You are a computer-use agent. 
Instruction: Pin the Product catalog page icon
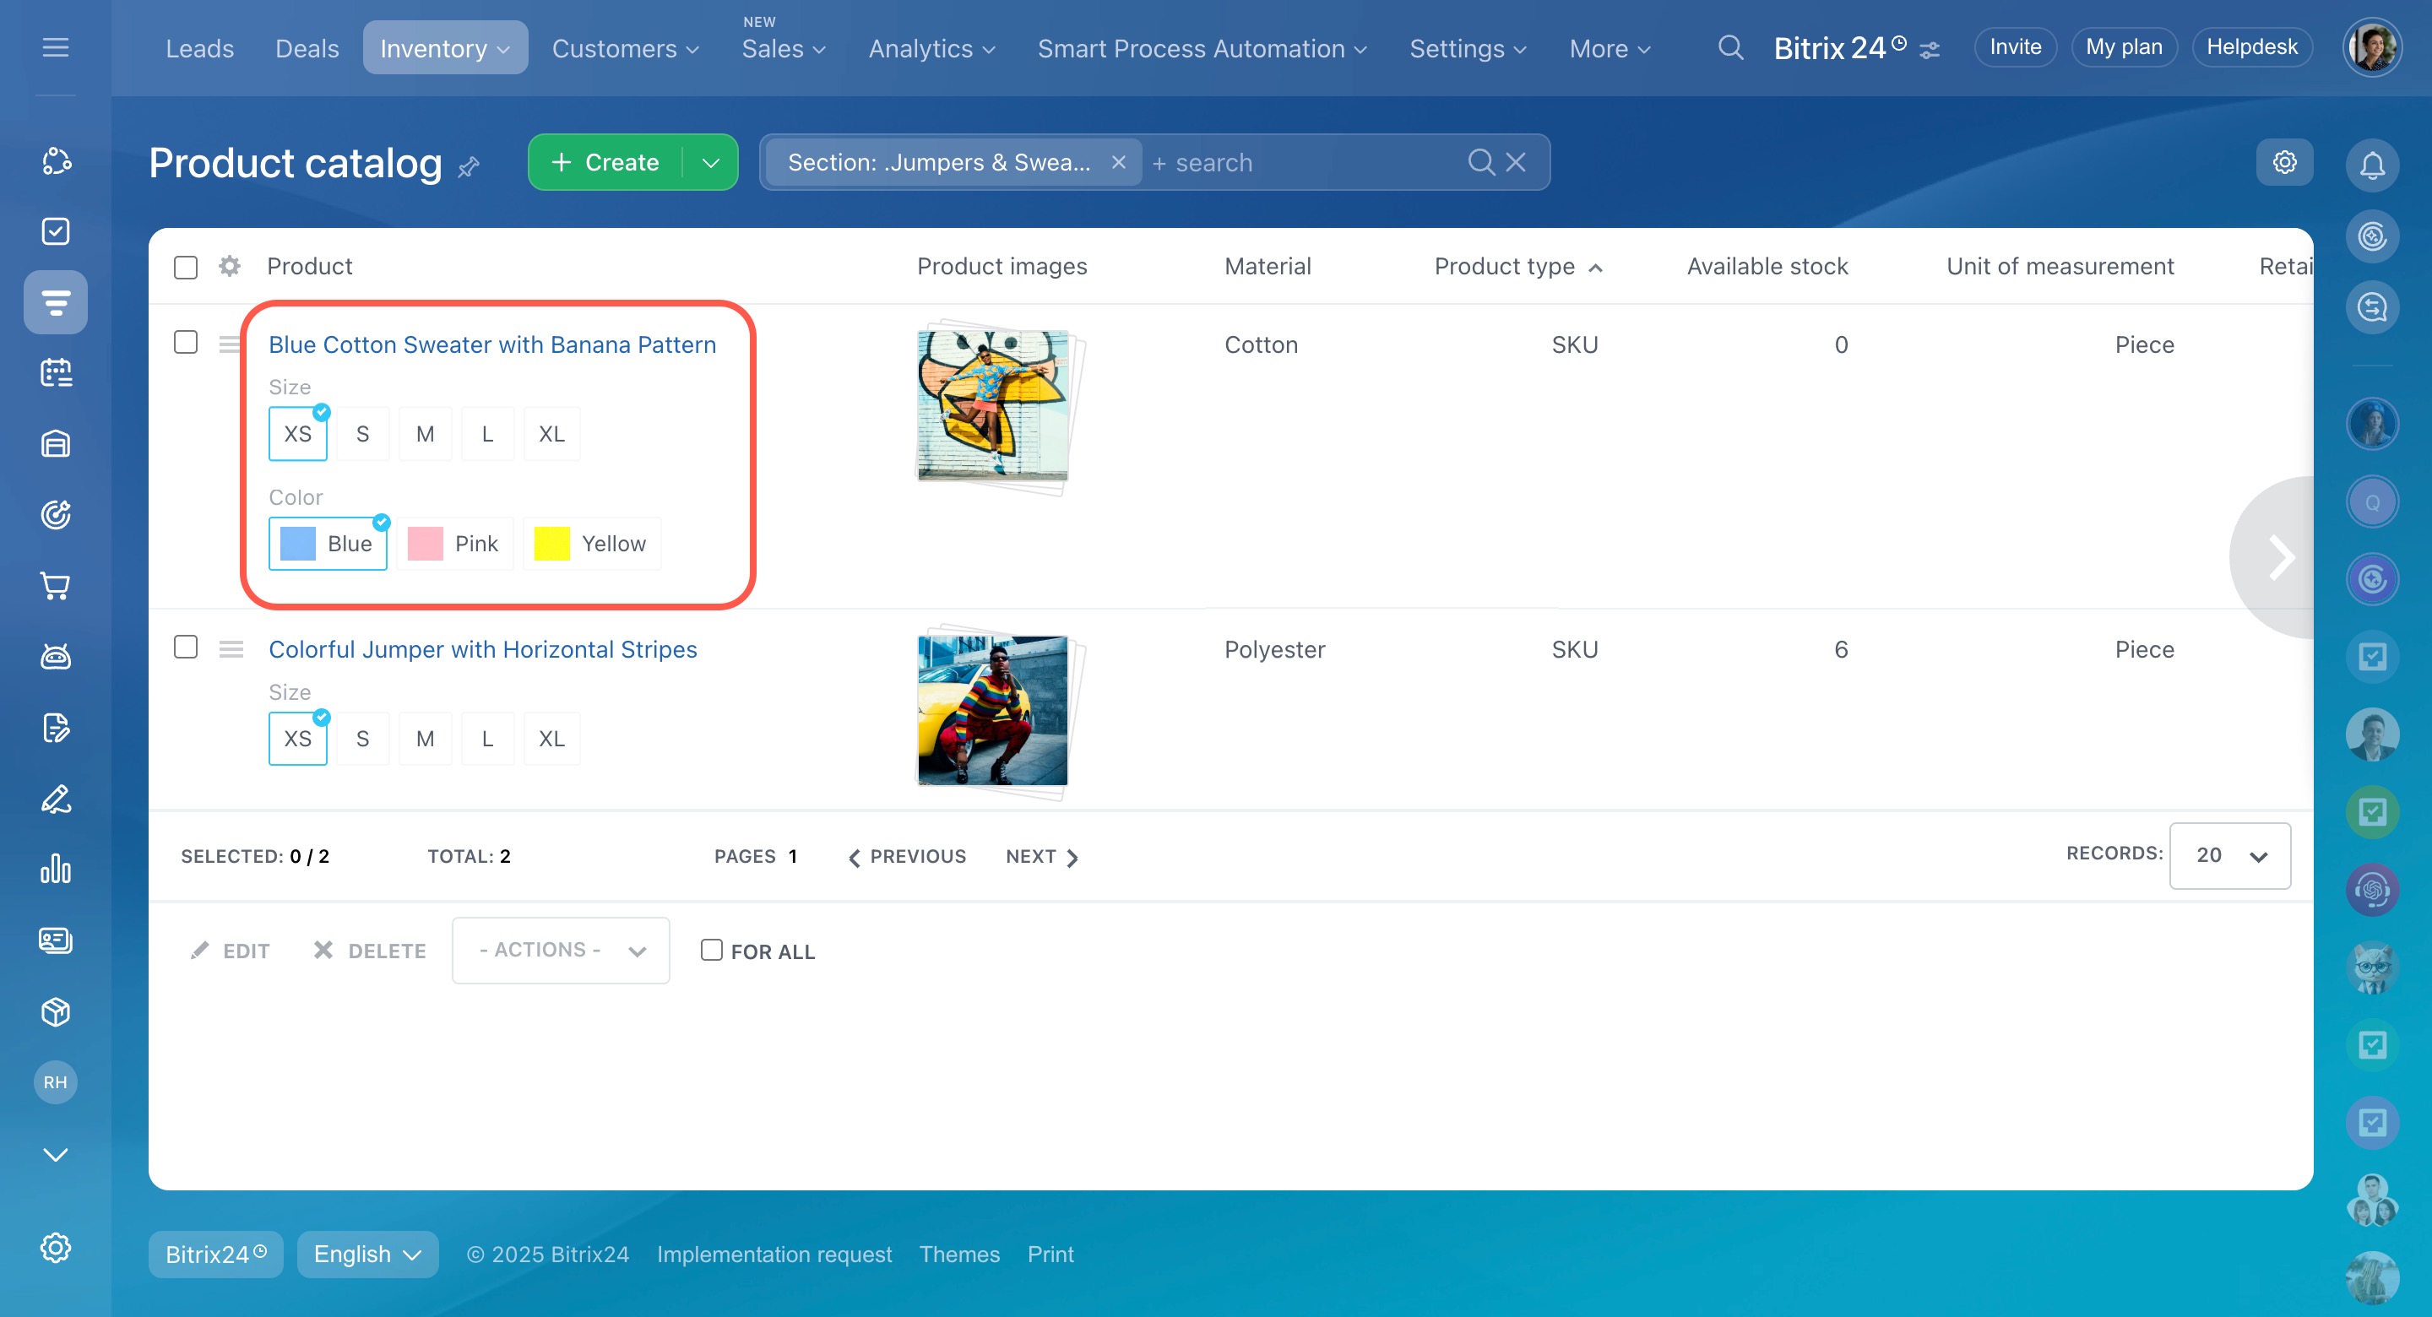pos(470,168)
